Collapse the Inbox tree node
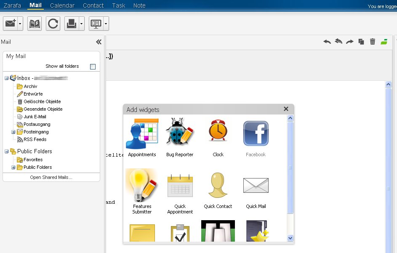Screen dimensions: 397x253 point(7,78)
